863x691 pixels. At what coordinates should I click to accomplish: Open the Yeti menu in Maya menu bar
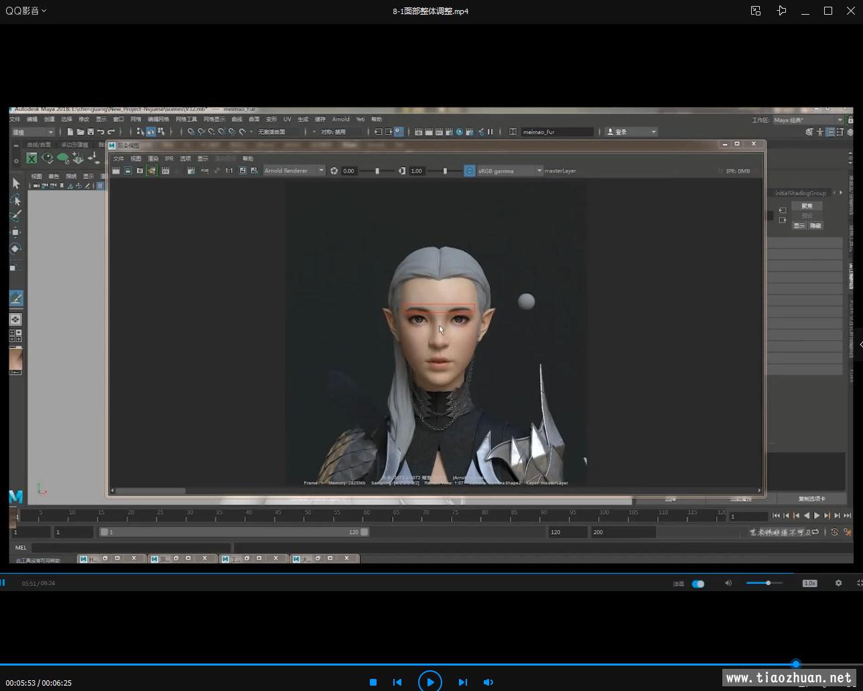pyautogui.click(x=360, y=119)
